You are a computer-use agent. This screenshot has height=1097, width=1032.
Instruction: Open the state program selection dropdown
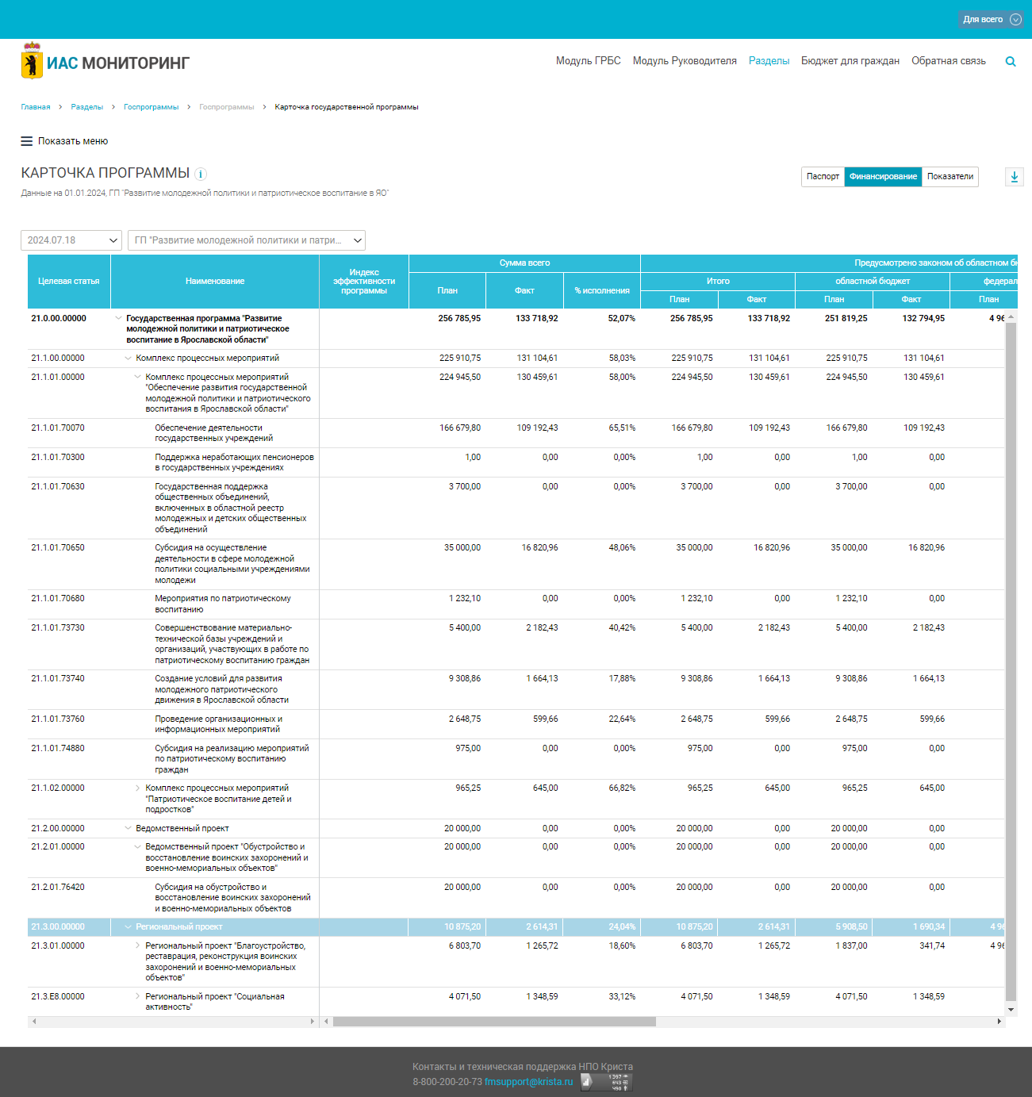(x=246, y=240)
